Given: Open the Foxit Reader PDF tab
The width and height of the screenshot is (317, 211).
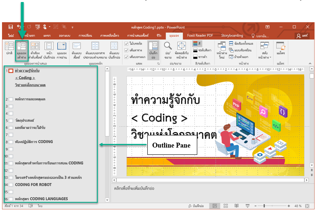Looking at the screenshot, I should (200, 36).
